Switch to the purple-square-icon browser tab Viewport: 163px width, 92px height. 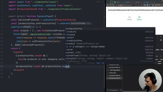pos(138,2)
